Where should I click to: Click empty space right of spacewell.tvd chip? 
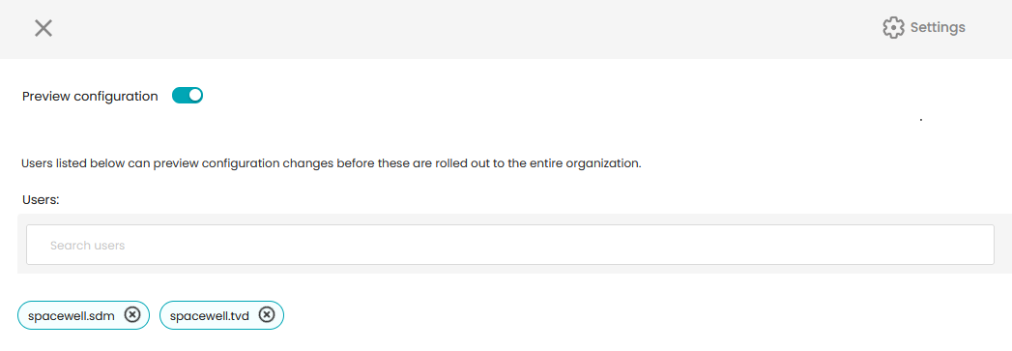click(x=581, y=315)
